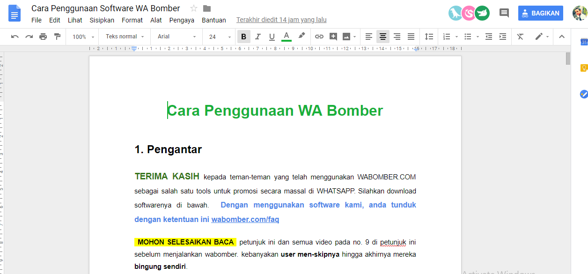This screenshot has height=274, width=588.
Task: Open Calendar in the side panel
Action: pos(584,42)
